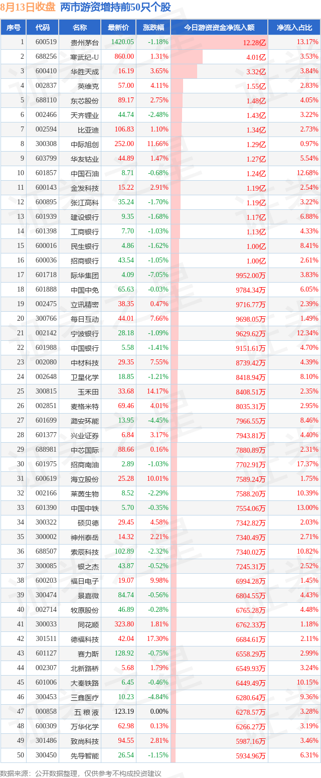Click stock name 中芯国际
321x778 pixels.
pos(85,450)
